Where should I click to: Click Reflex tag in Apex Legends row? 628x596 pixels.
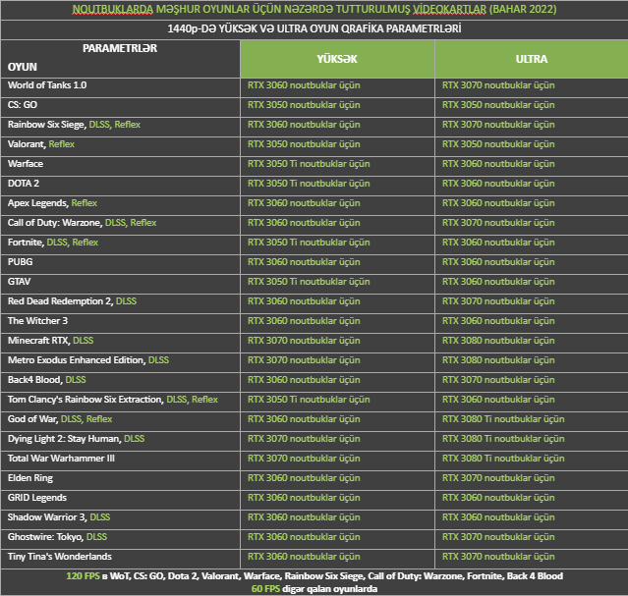[85, 203]
